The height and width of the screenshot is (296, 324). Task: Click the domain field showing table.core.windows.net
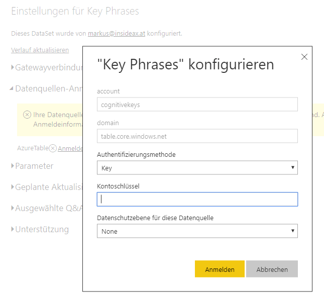(197, 136)
